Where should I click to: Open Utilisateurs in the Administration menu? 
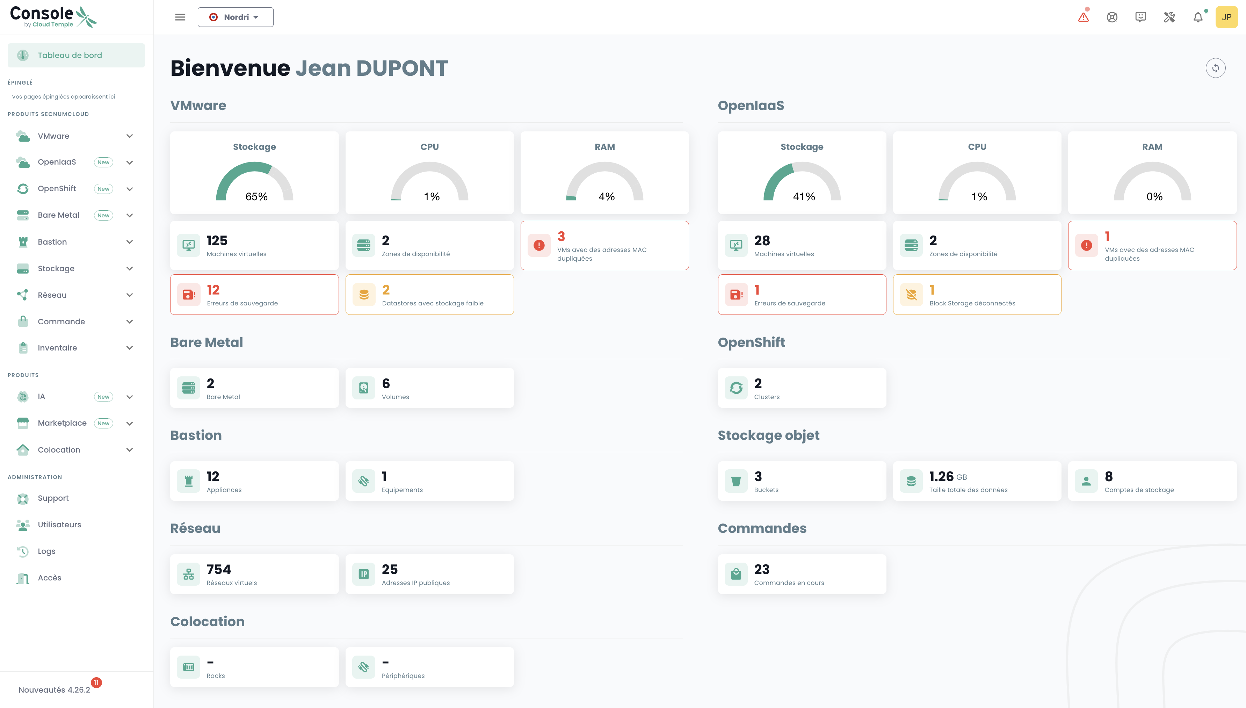(59, 525)
